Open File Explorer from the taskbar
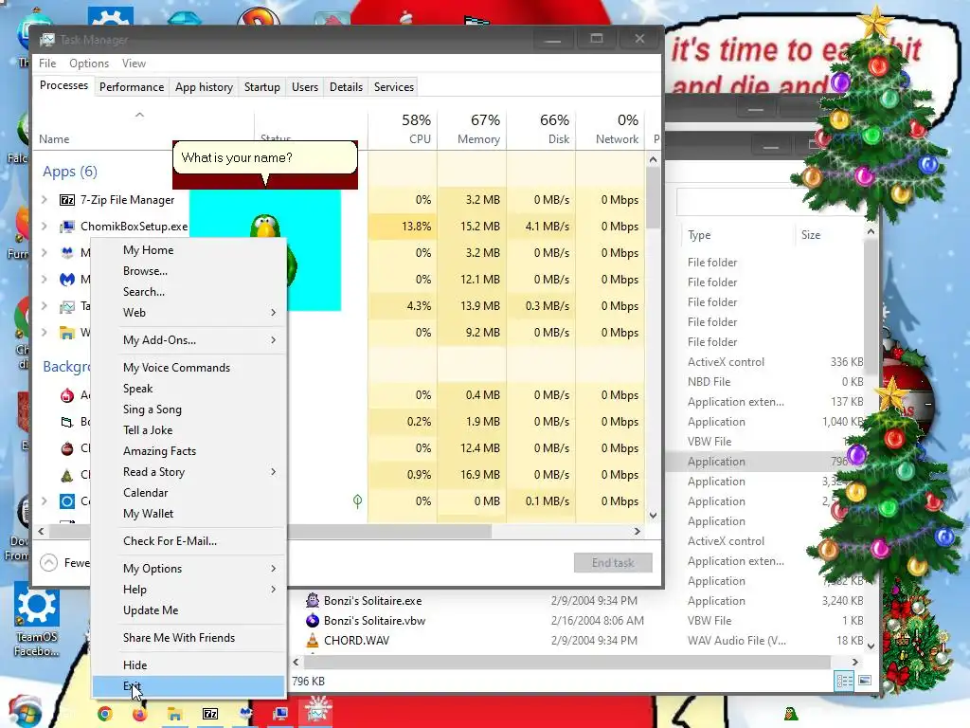 point(175,714)
